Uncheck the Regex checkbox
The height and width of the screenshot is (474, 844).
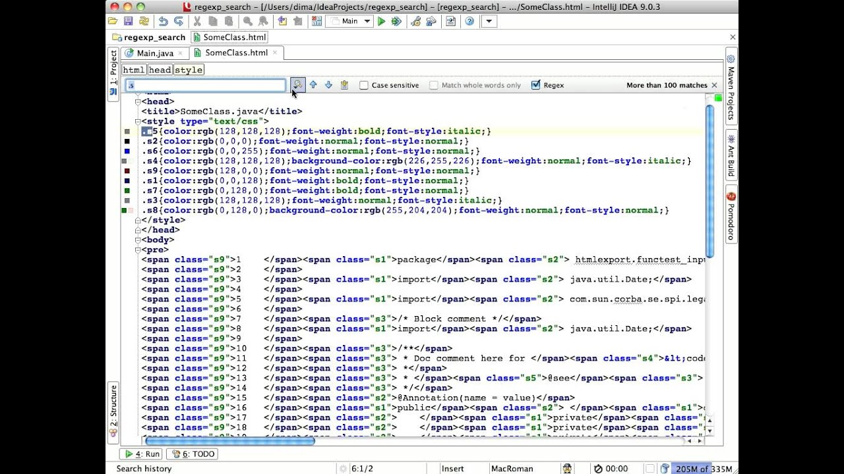pos(535,85)
